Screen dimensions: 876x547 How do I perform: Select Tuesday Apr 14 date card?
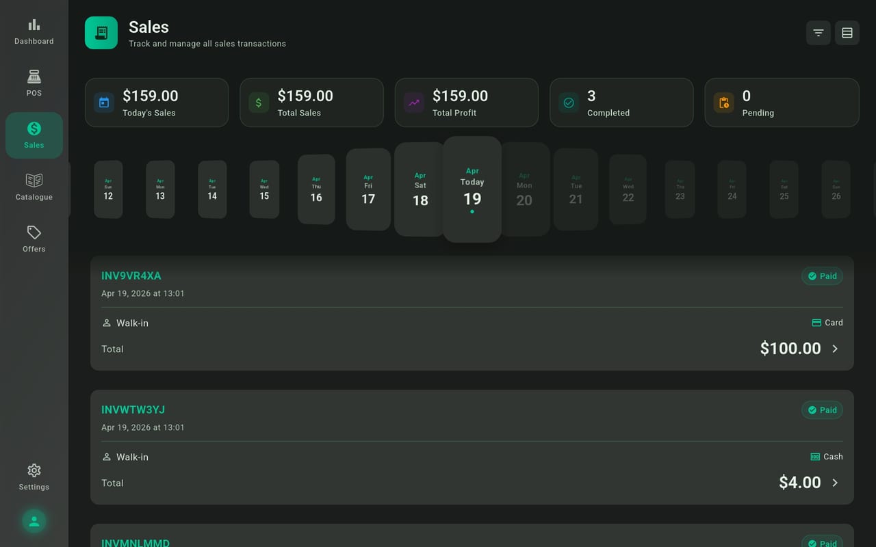[212, 189]
